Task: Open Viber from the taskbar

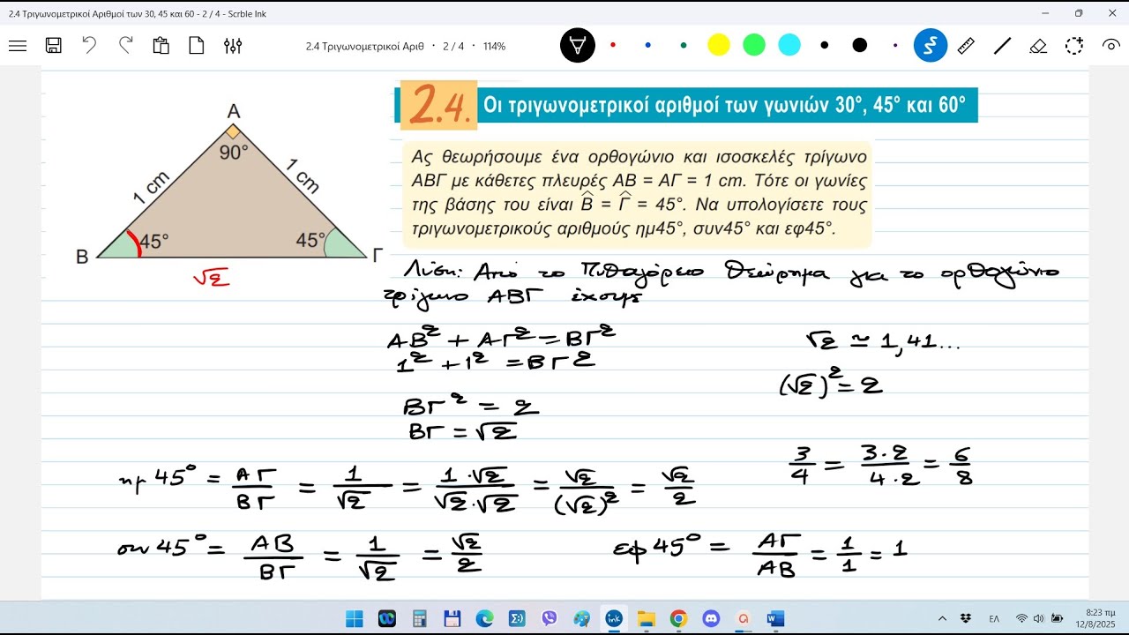Action: [x=550, y=618]
